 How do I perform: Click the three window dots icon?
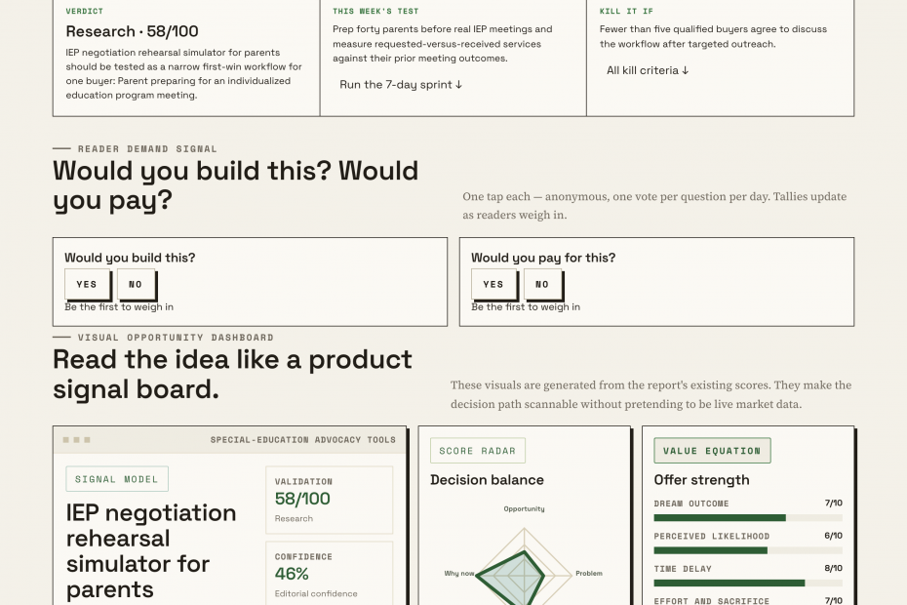tap(76, 440)
